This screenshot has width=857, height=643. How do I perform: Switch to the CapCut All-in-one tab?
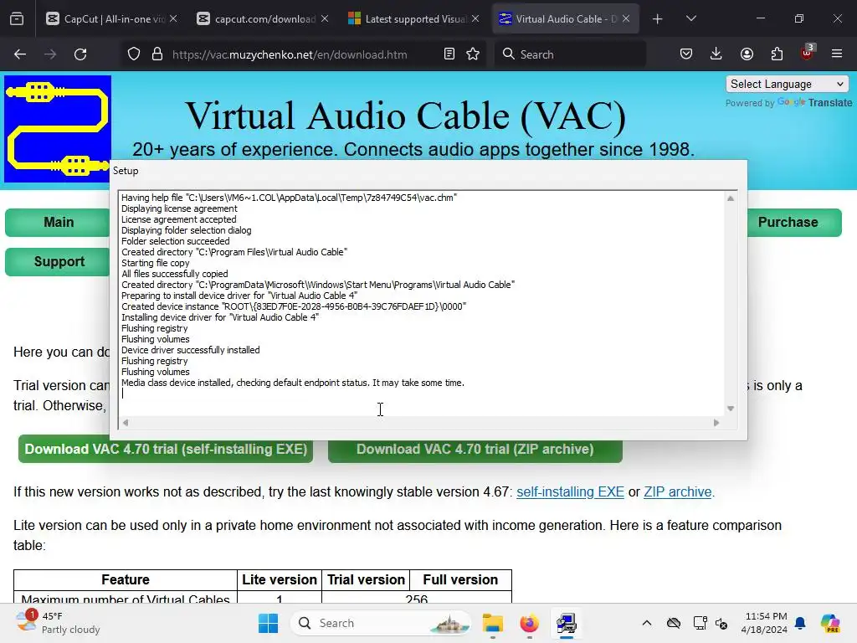pyautogui.click(x=111, y=19)
